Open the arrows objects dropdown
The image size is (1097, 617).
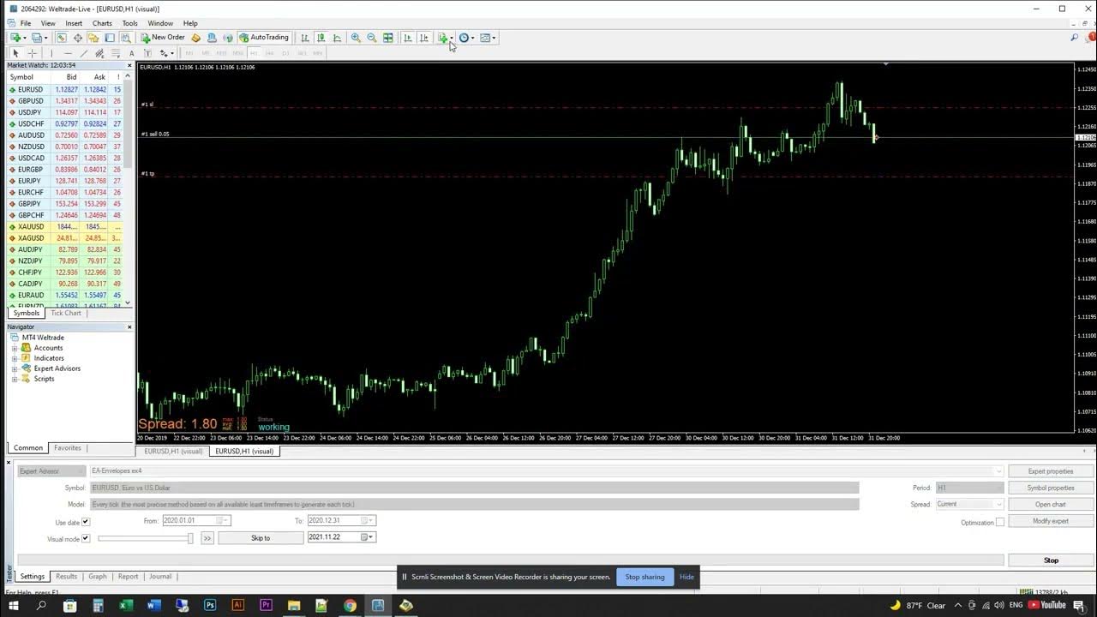(166, 53)
